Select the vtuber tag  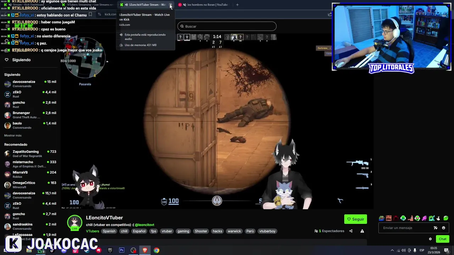point(167,231)
